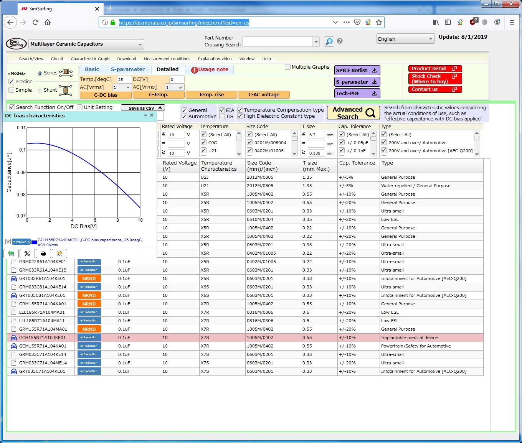
Task: Click the series circuit model icon
Action: [66, 72]
